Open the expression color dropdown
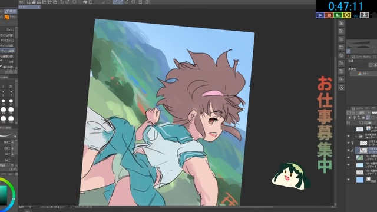This screenshot has height=212, width=377. tap(364, 74)
